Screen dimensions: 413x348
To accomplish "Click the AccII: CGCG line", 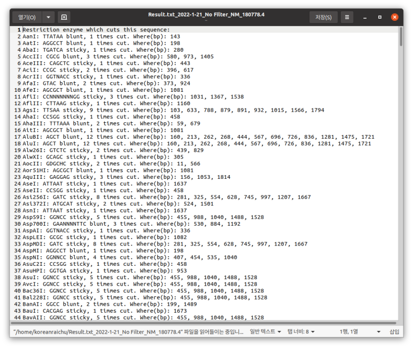I will (x=118, y=57).
